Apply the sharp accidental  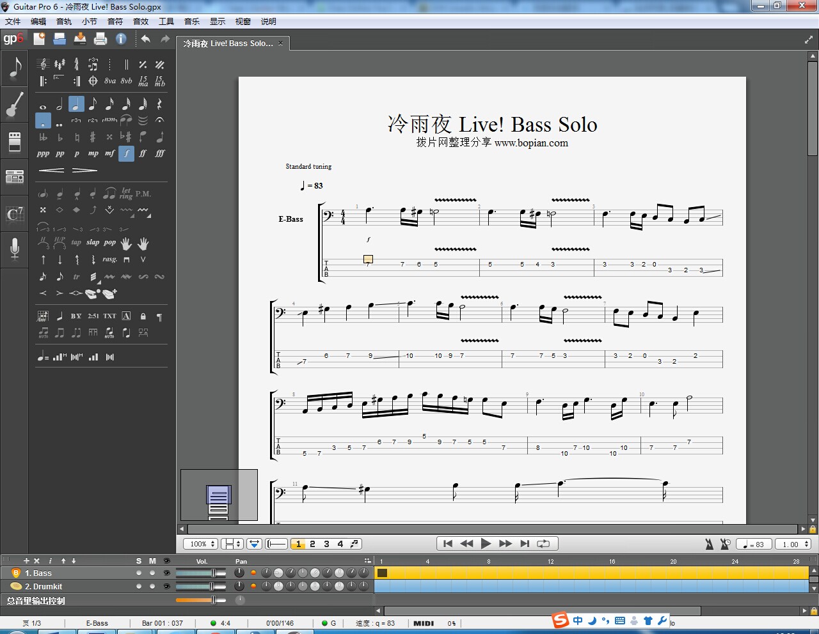click(93, 137)
